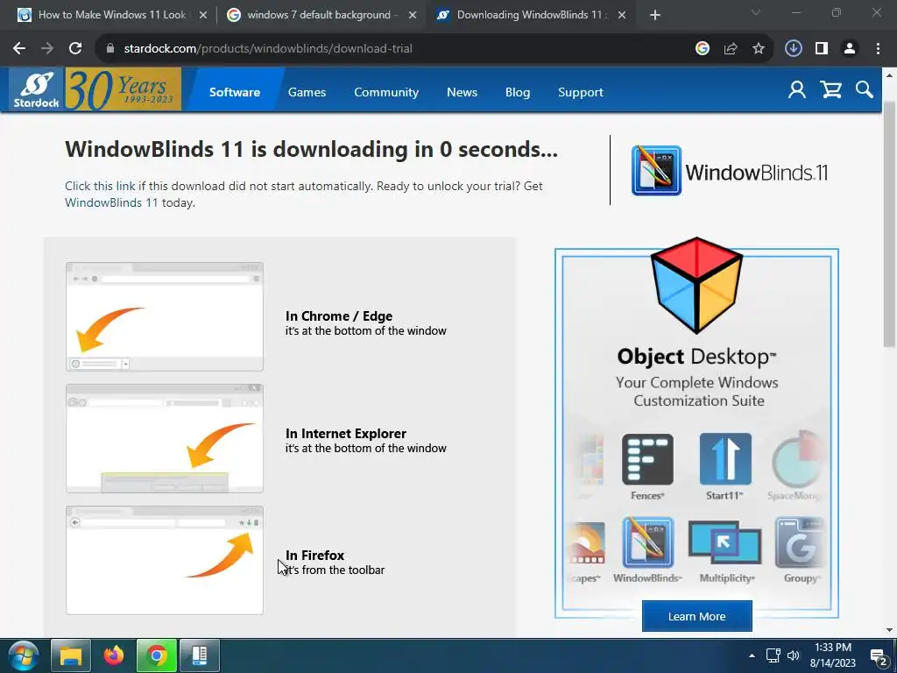
Task: Open the Stardock account icon
Action: 797,90
